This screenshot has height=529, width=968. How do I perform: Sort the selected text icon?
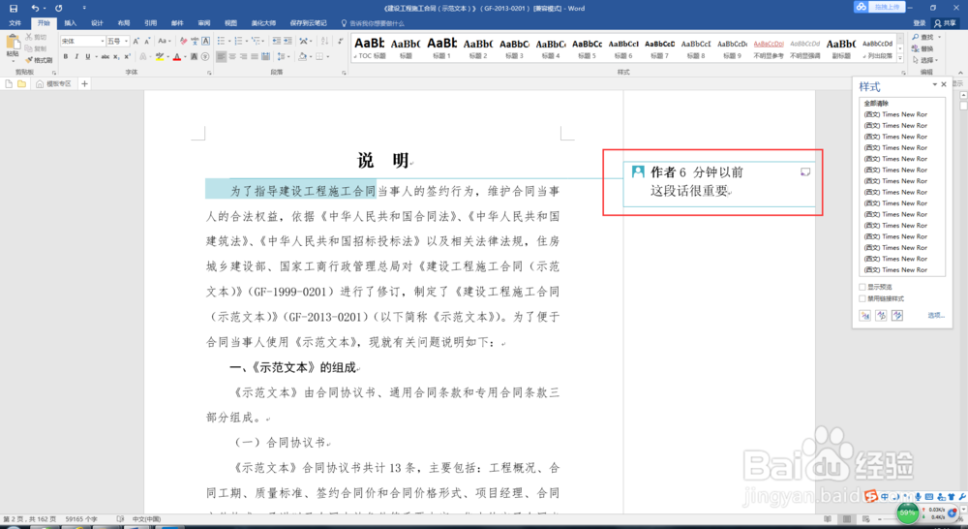(x=324, y=41)
